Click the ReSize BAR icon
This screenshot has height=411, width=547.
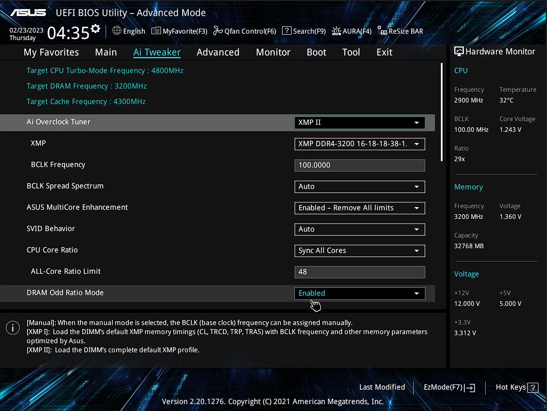point(382,31)
